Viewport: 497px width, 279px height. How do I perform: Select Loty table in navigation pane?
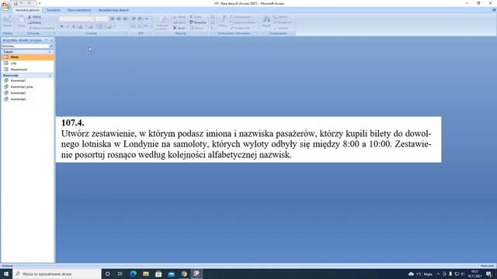point(28,64)
